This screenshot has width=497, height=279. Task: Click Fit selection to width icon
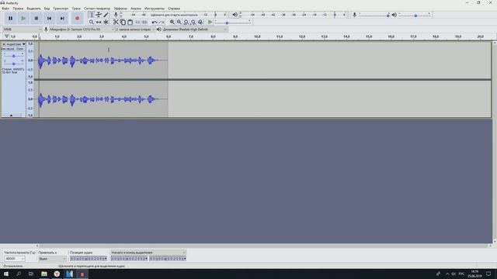tap(186, 22)
